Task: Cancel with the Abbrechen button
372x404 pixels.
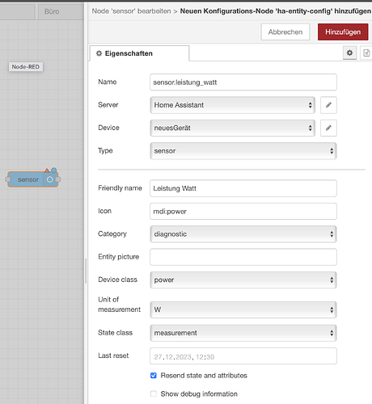Action: (x=285, y=32)
